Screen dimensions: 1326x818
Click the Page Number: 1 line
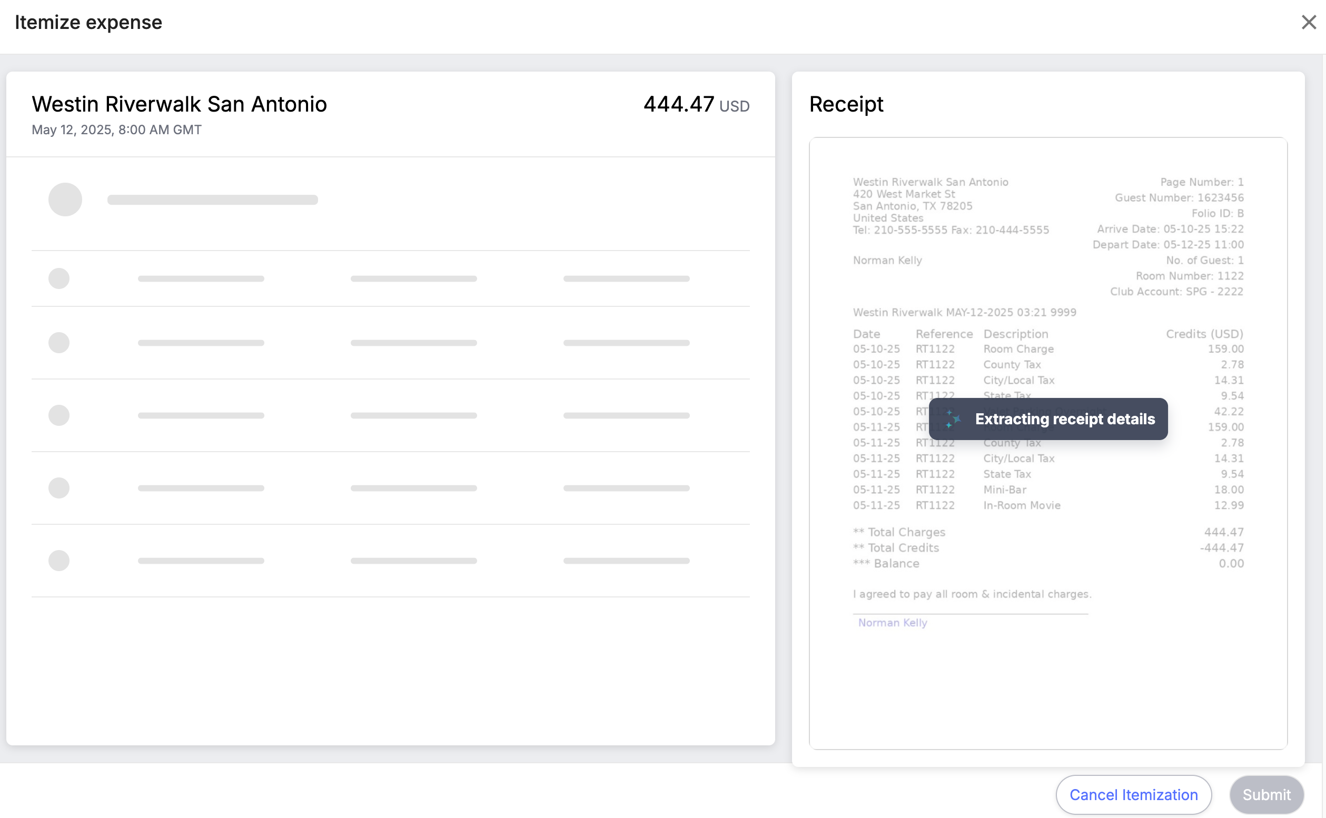(1202, 182)
